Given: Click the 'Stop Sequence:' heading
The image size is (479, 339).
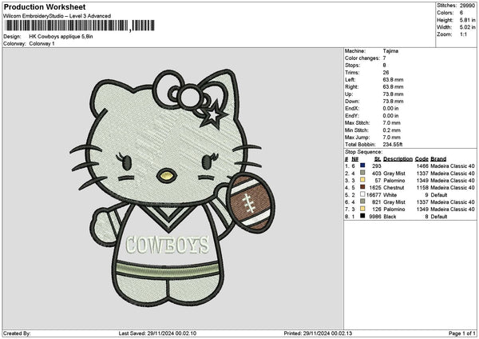Looking at the screenshot, I should (x=363, y=152).
